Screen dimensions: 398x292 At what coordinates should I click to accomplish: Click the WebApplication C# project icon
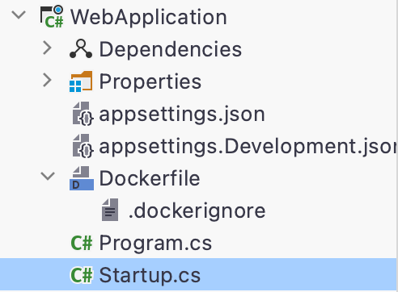[52, 17]
